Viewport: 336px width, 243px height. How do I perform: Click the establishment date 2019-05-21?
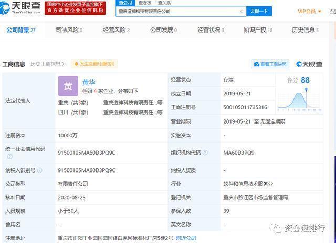[x=237, y=94]
